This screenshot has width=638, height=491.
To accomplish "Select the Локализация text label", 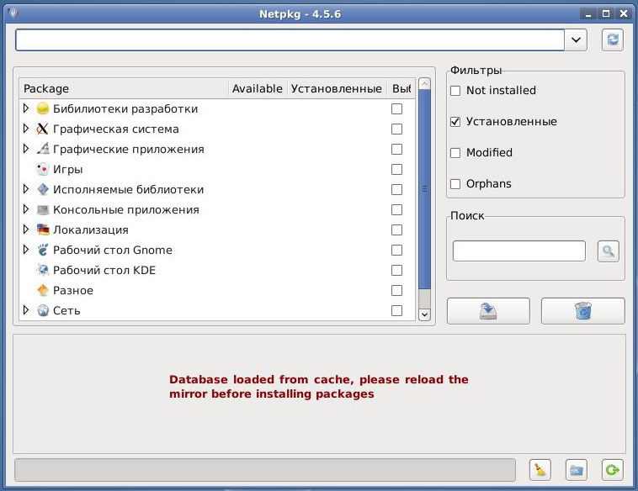I will [91, 230].
